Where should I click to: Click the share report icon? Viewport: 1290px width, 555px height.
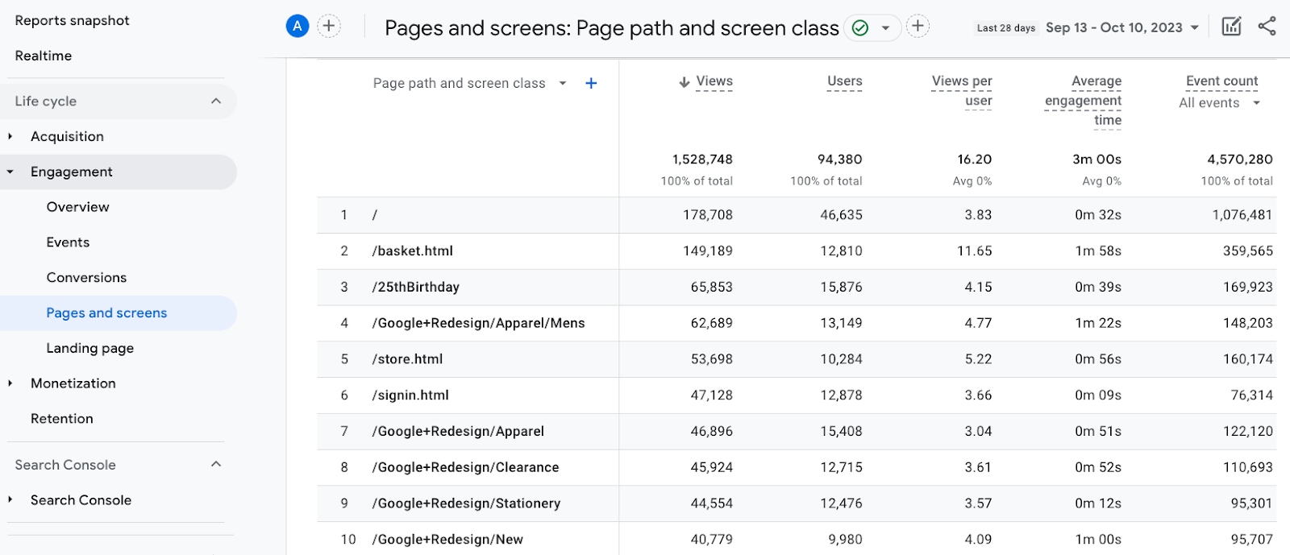tap(1267, 27)
